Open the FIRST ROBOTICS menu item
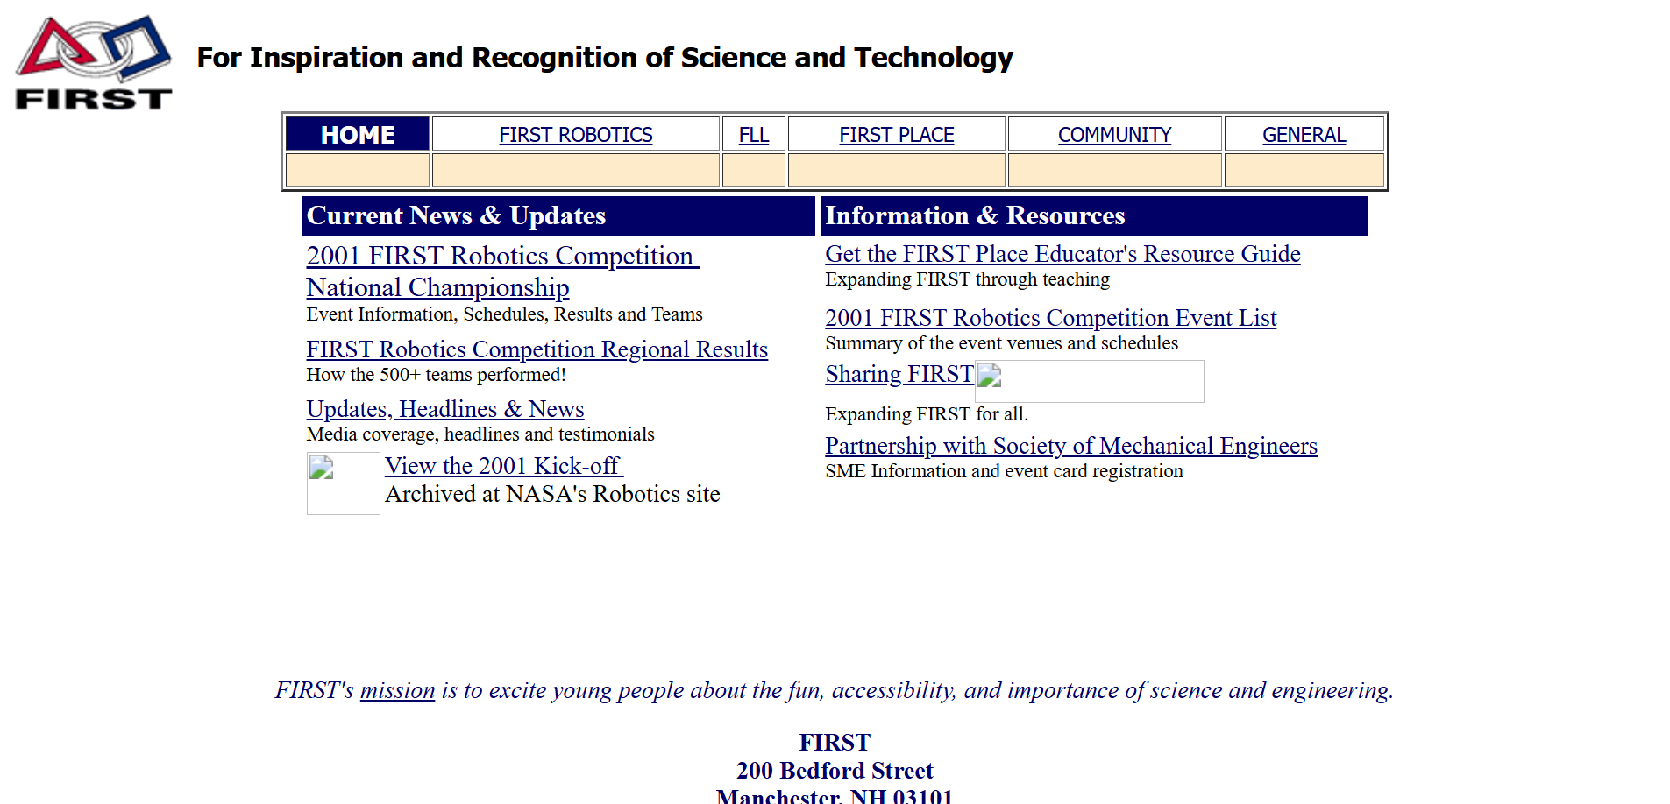This screenshot has width=1670, height=804. pyautogui.click(x=575, y=135)
